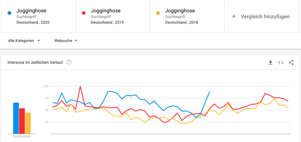This screenshot has height=142, width=301.
Task: Click the arrow next to Websuche
Action: click(x=76, y=41)
